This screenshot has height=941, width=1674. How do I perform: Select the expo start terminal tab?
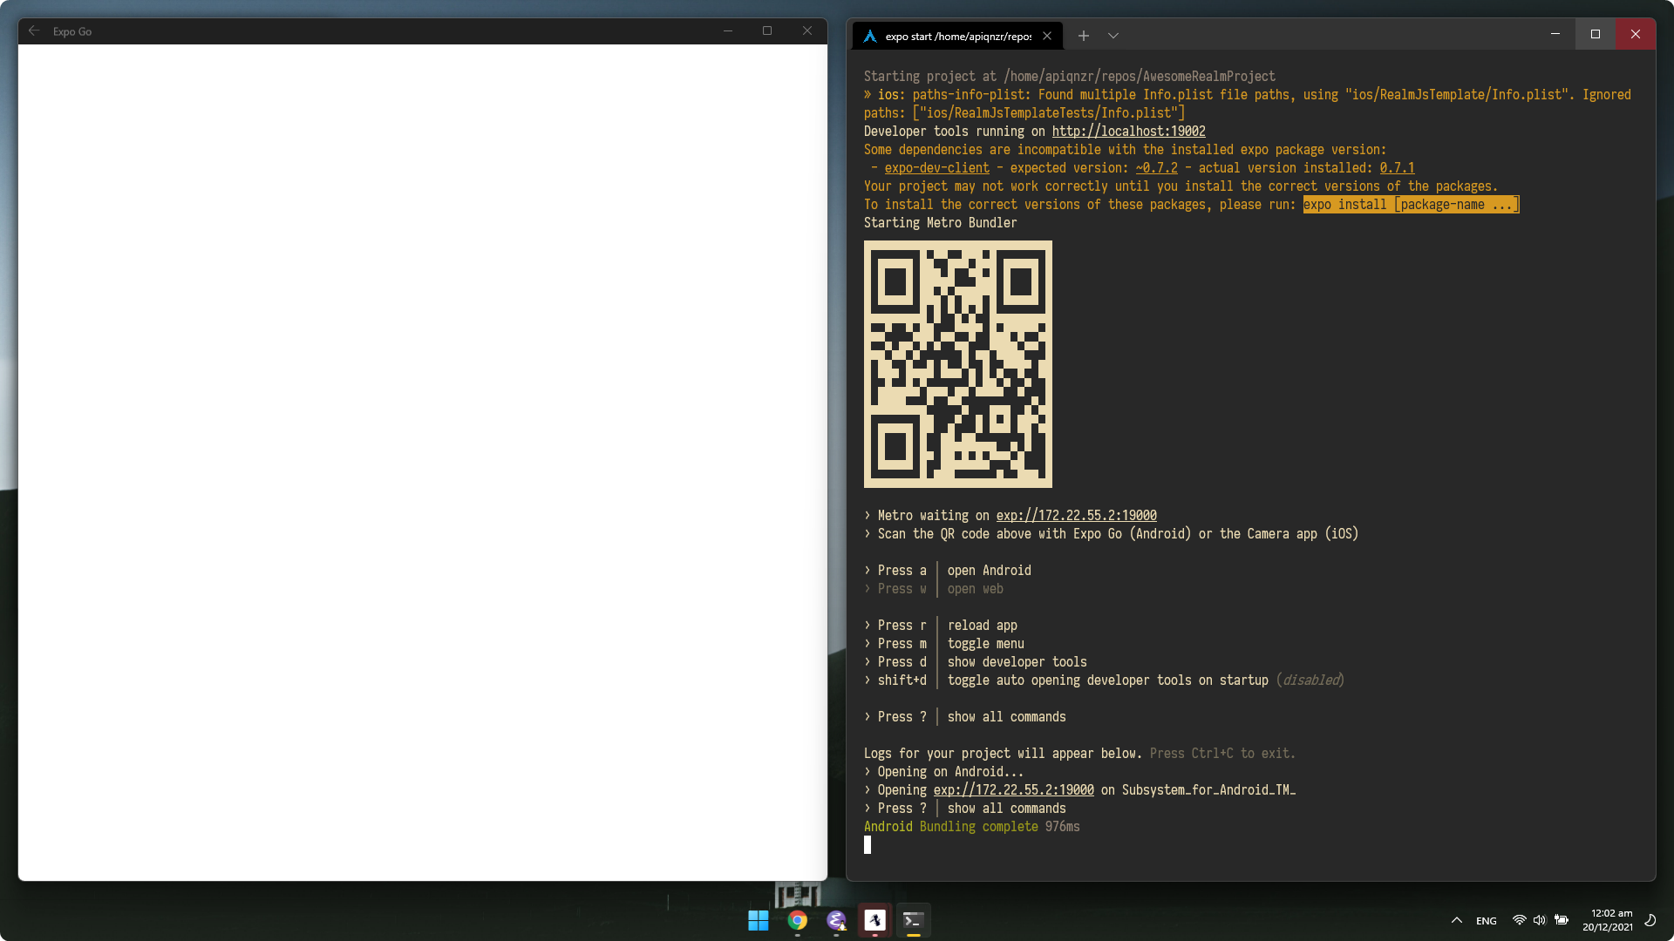click(957, 36)
